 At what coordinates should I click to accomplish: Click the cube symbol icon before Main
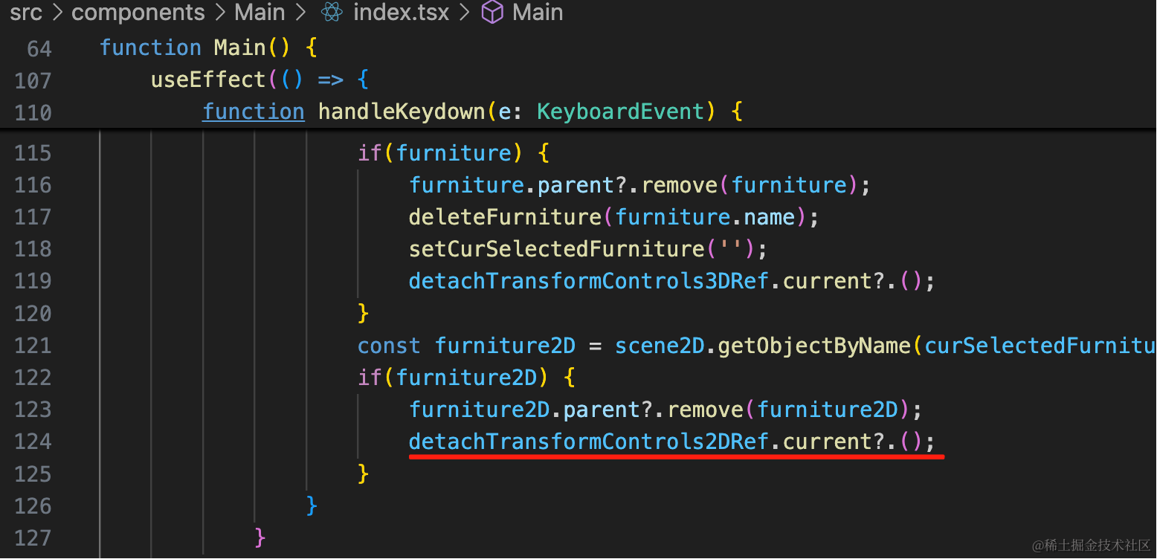[492, 13]
